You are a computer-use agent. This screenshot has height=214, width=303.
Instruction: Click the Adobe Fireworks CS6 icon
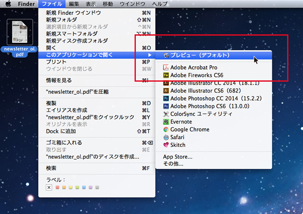[x=166, y=75]
